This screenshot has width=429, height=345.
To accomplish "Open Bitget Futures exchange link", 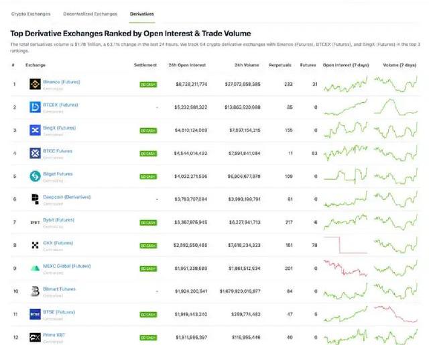I will pyautogui.click(x=58, y=174).
